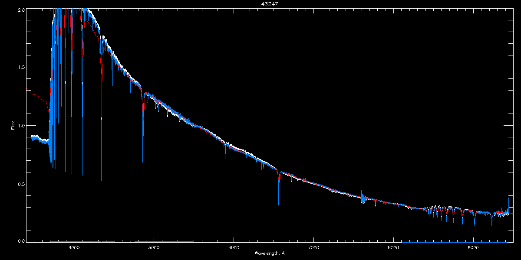
Task: Click the 2.0 y-axis tick label
Action: pos(21,10)
